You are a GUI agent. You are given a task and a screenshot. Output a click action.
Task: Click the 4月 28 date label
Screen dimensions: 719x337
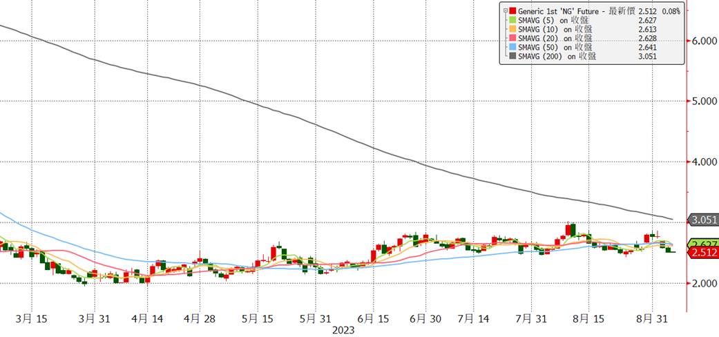pyautogui.click(x=200, y=319)
